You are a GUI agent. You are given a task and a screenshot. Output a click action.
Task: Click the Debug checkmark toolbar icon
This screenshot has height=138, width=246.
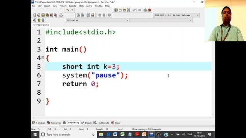[x=134, y=10]
